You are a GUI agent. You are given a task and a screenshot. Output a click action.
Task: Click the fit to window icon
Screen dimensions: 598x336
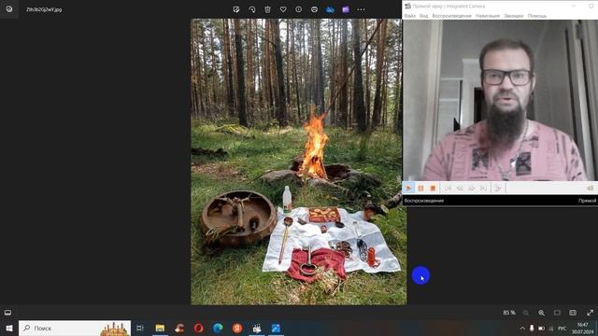[x=557, y=313]
